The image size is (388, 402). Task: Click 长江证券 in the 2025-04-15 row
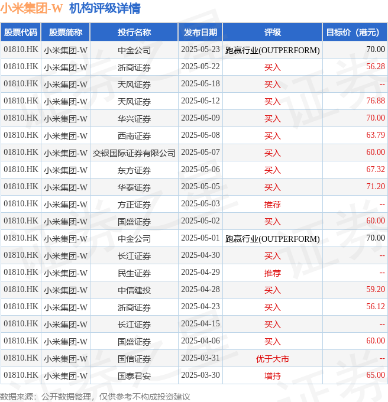(134, 325)
